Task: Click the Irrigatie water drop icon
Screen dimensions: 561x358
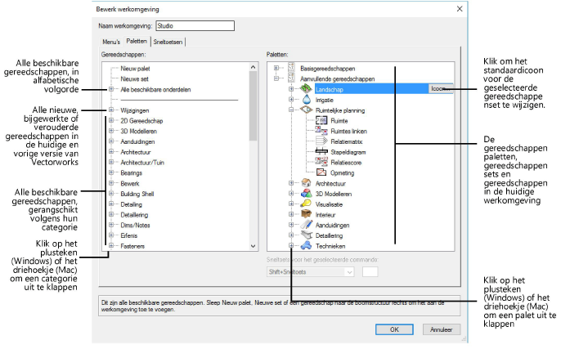Action: [305, 97]
